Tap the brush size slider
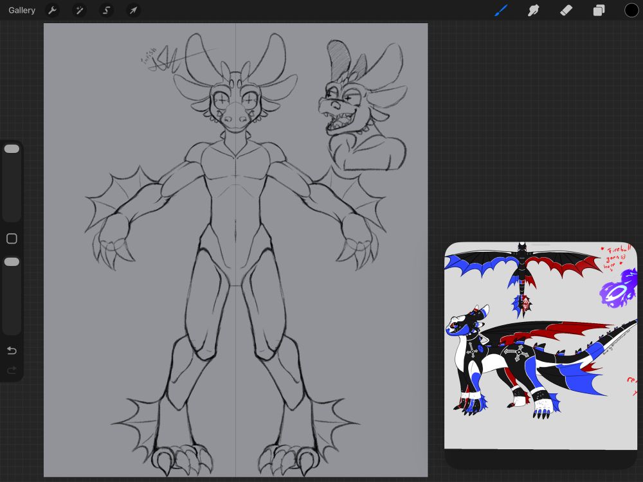643x482 pixels. [12, 148]
